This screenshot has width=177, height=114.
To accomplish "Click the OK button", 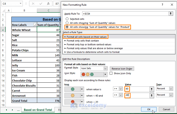I will [x=149, y=109].
